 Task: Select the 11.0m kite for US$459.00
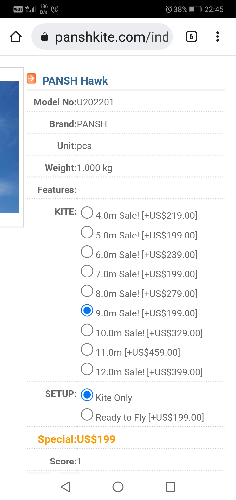pos(87,350)
